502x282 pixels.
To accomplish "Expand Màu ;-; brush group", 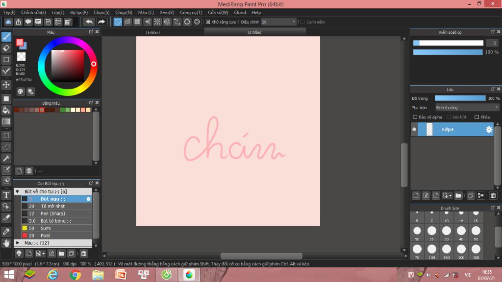I will (18, 243).
